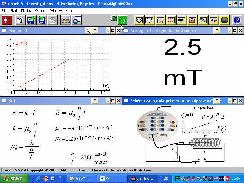Click the 'k počítaču' label in schema

pyautogui.click(x=205, y=108)
